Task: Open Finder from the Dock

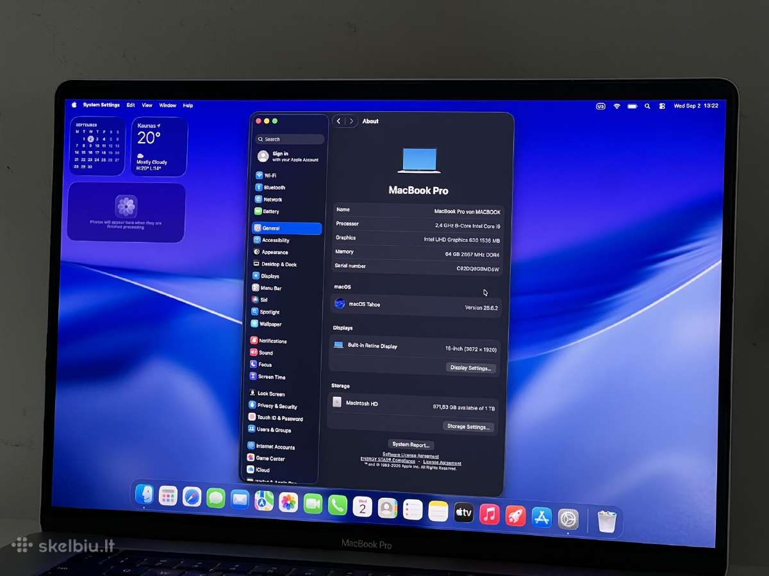Action: [144, 494]
